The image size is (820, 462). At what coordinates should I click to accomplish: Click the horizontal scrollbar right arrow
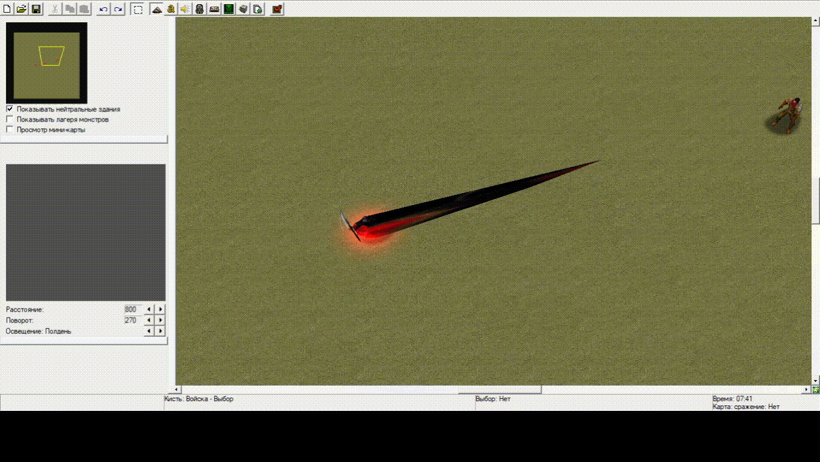(x=807, y=390)
